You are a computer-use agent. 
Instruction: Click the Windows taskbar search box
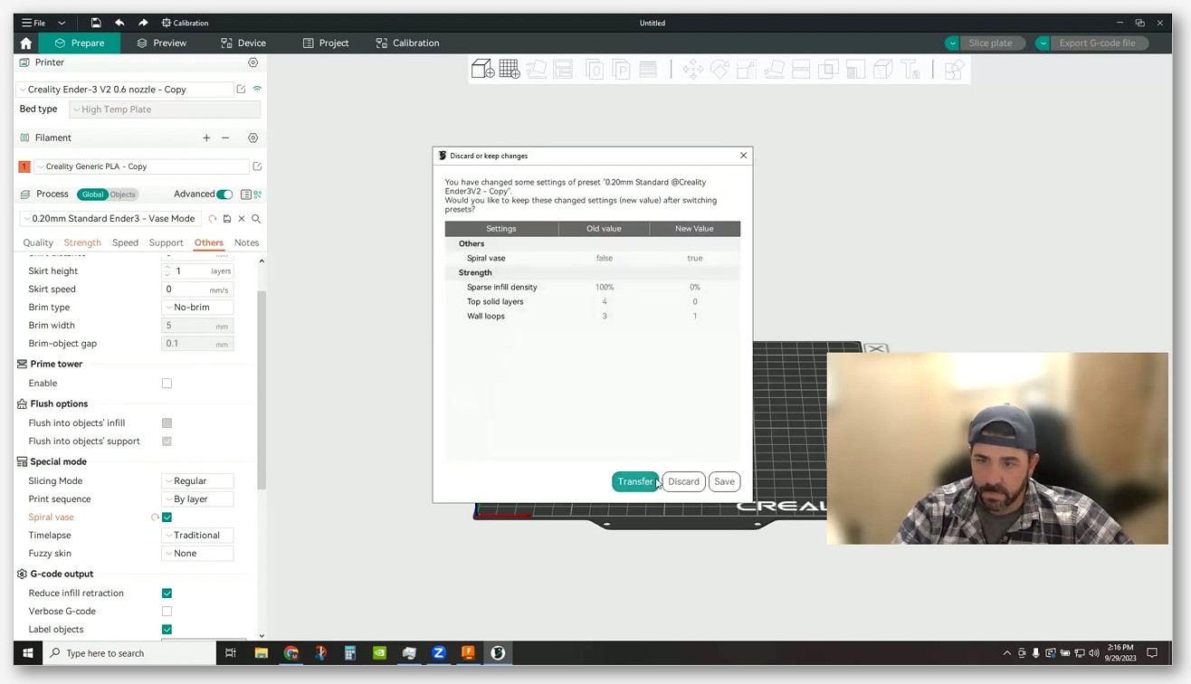click(130, 652)
